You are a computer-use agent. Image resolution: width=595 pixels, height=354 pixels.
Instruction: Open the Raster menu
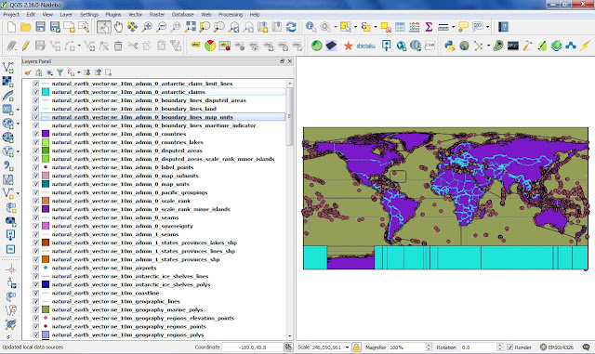click(157, 15)
